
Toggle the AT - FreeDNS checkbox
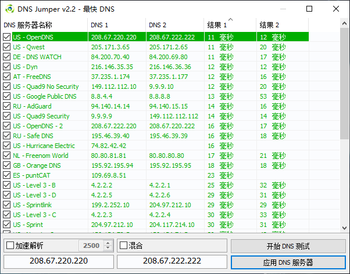click(x=7, y=77)
